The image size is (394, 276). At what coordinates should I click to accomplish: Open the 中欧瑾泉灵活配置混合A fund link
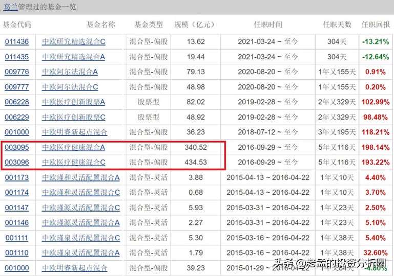[80, 252]
